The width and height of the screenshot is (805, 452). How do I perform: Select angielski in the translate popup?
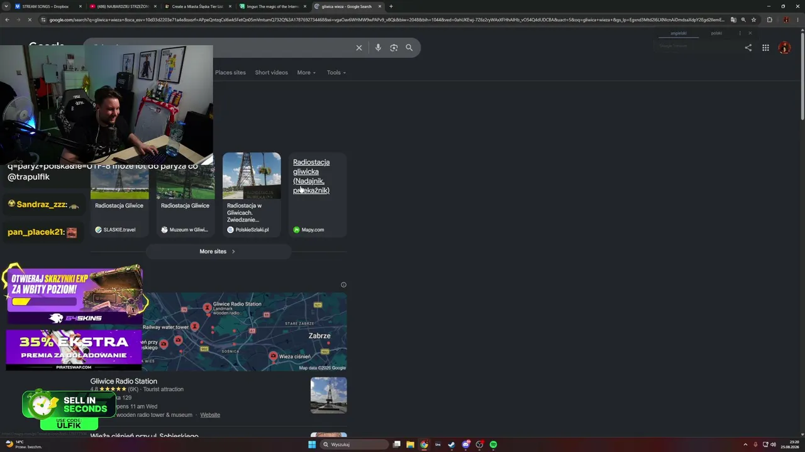coord(679,33)
